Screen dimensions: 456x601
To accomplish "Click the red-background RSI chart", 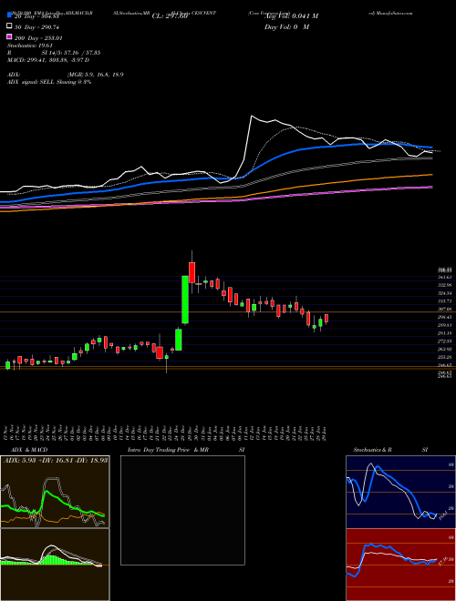I will click(x=400, y=565).
